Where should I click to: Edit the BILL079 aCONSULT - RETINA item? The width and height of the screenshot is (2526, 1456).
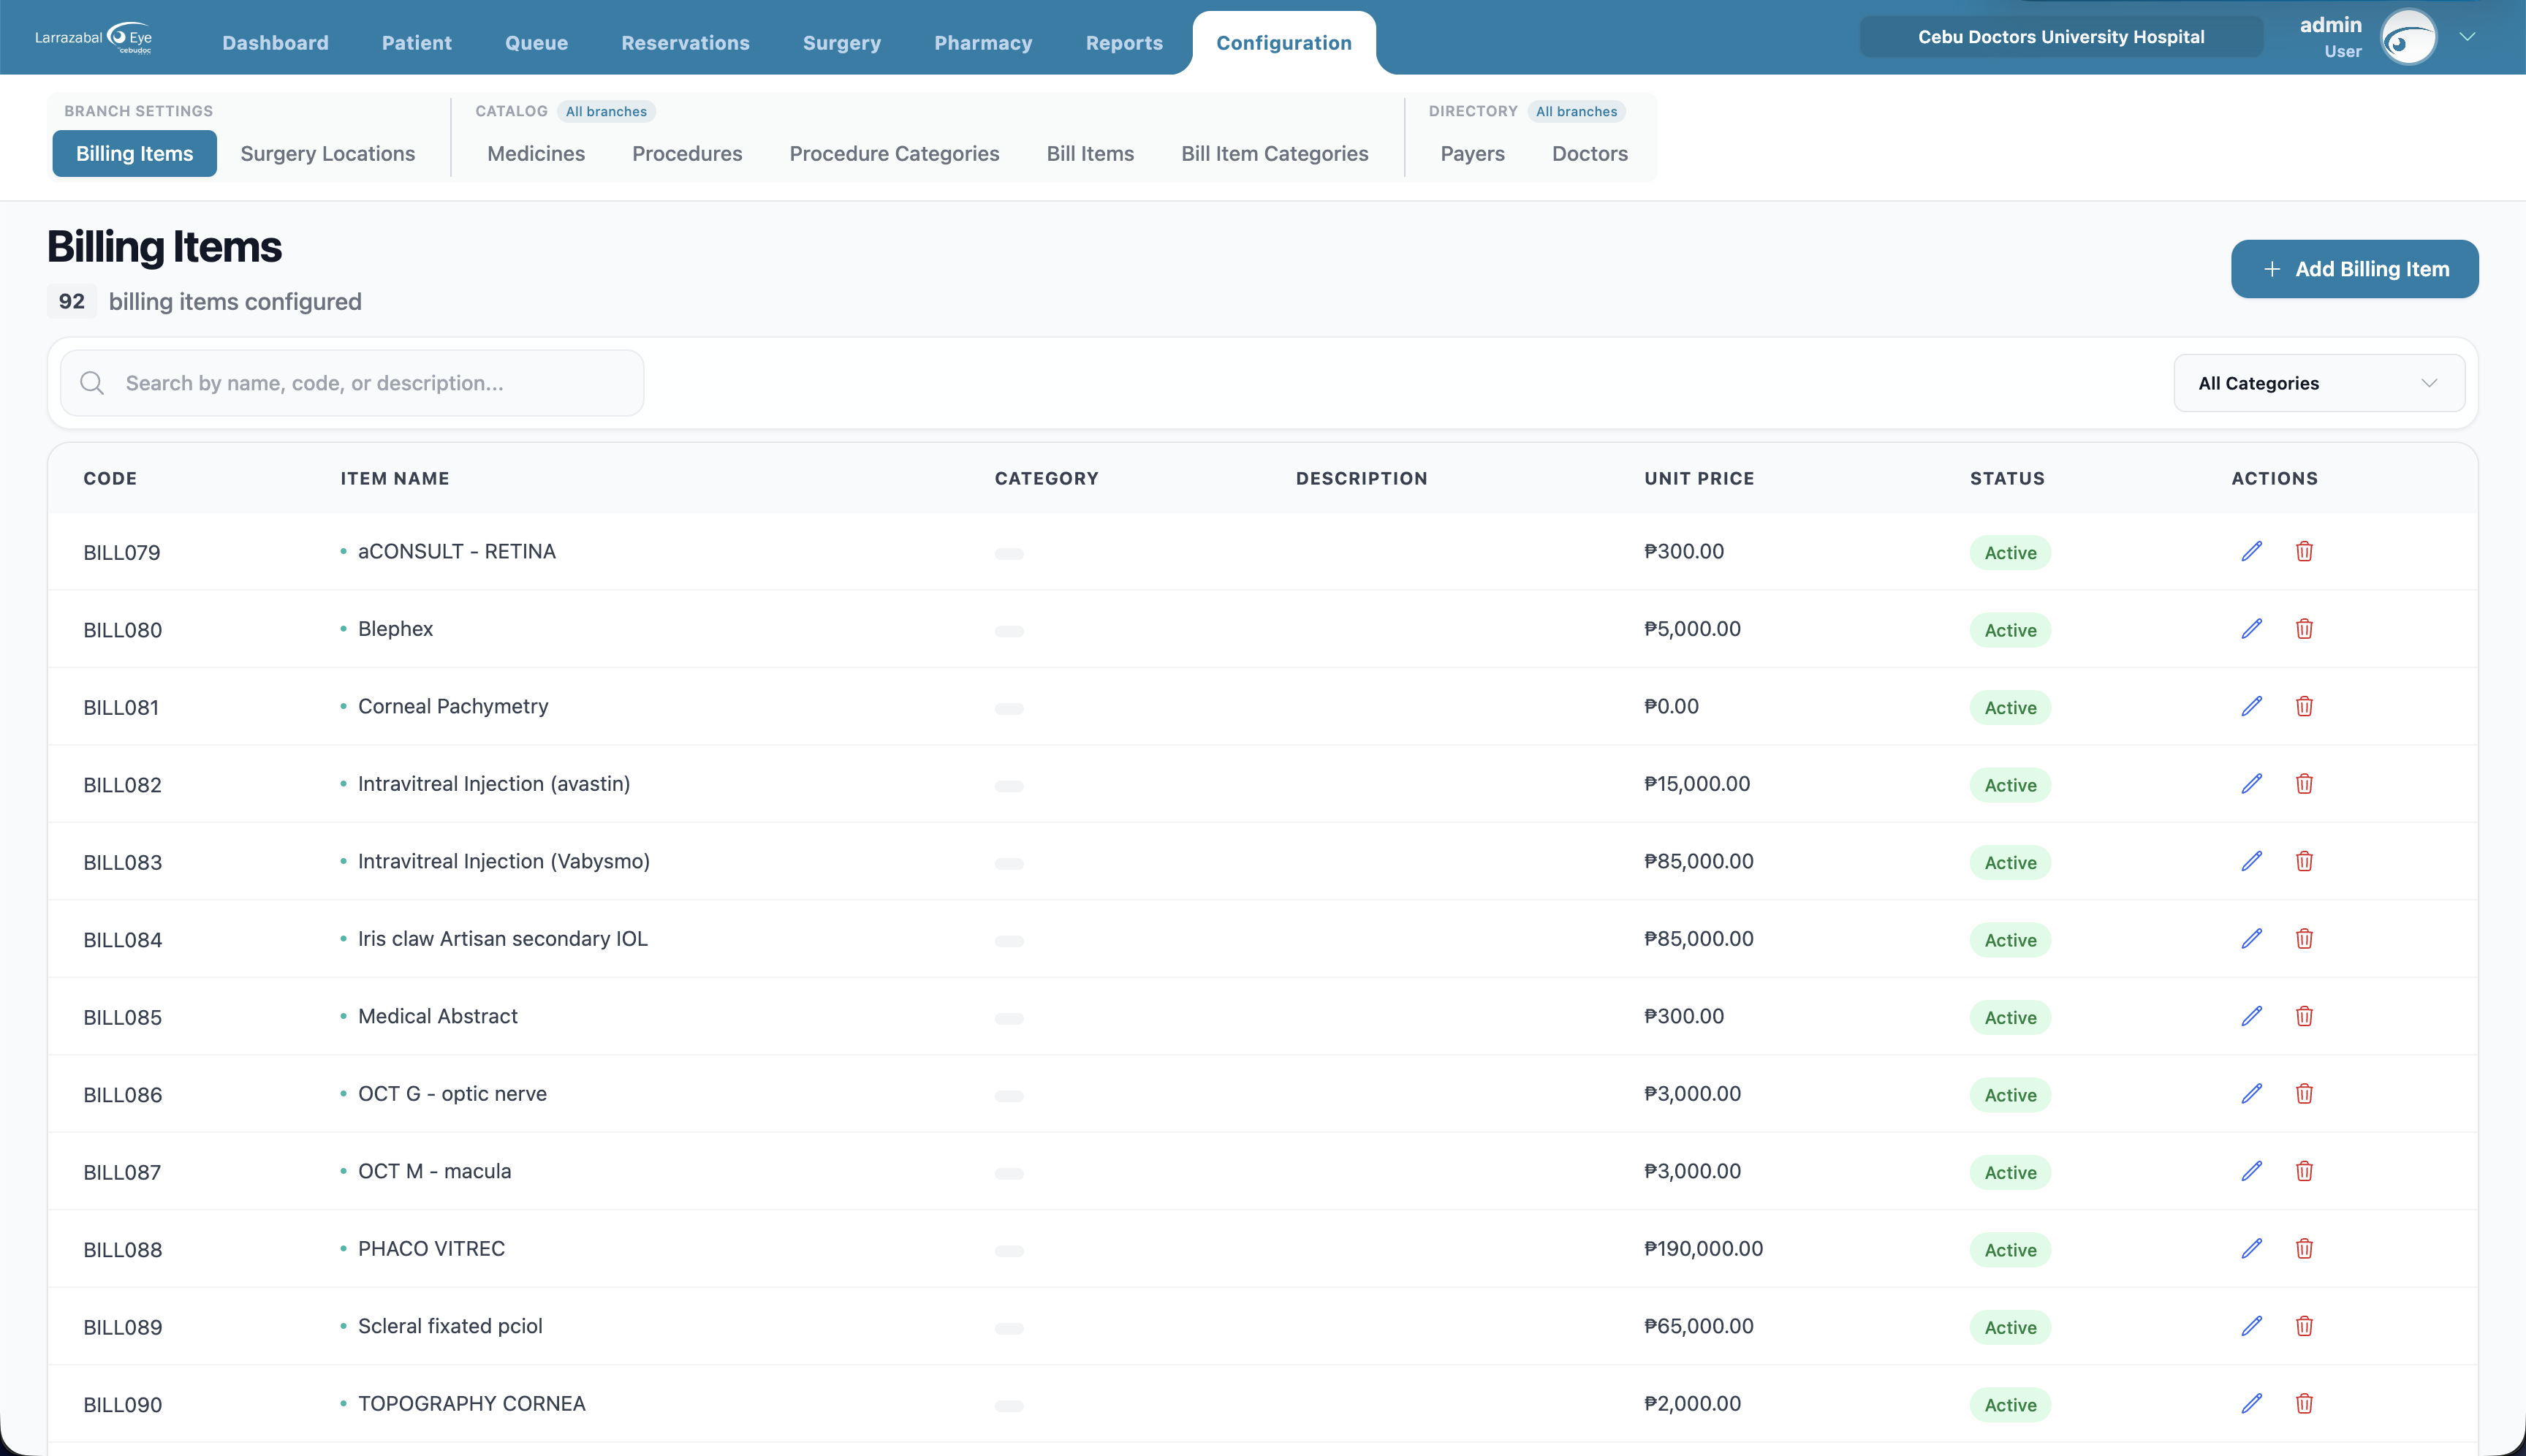point(2251,552)
